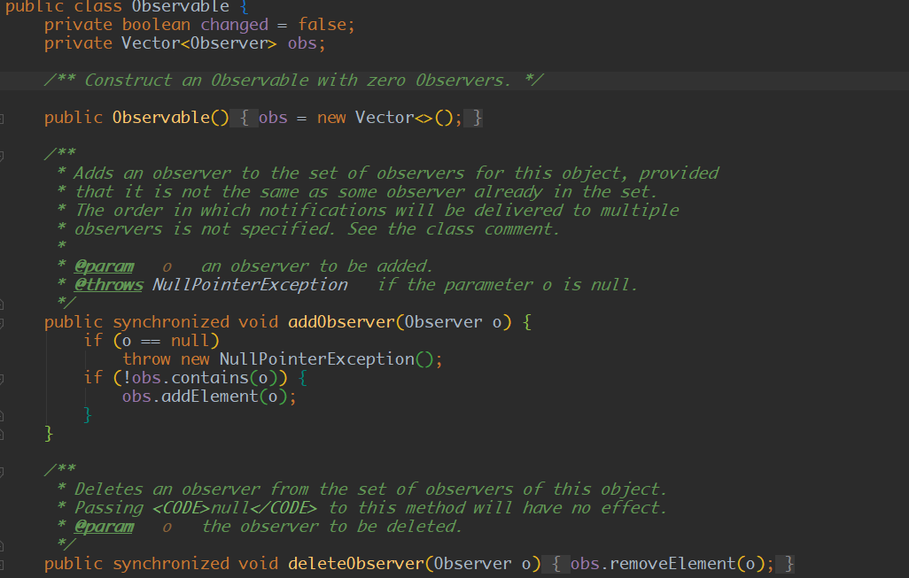Image resolution: width=909 pixels, height=578 pixels.
Task: Click comment line 'Deletes an observer from the set'
Action: pos(369,489)
